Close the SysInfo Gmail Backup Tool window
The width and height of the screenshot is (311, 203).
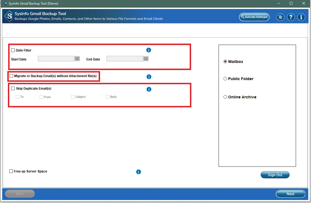303,3
